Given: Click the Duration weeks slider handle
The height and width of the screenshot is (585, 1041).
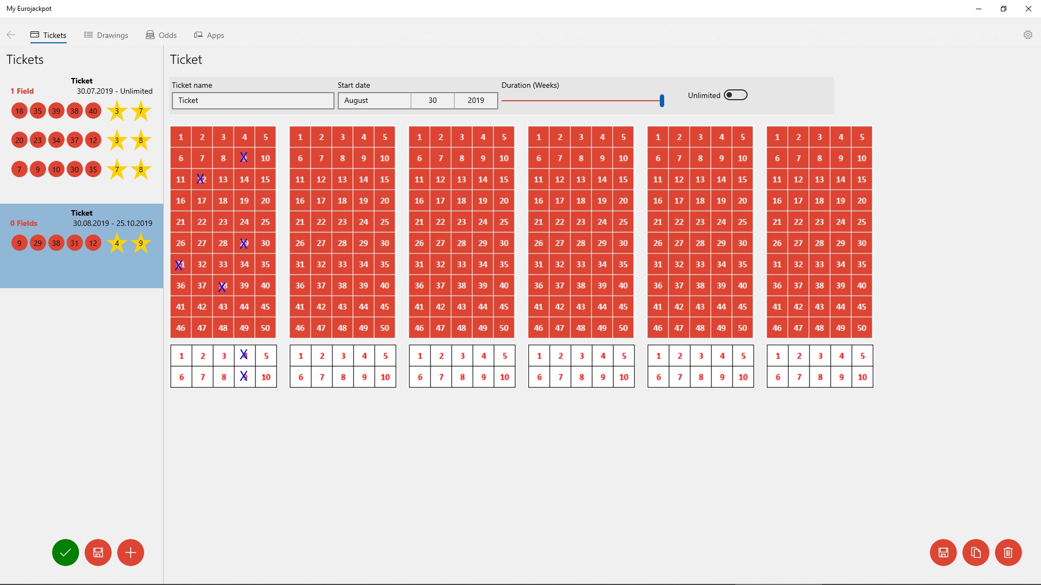Looking at the screenshot, I should click(x=661, y=100).
